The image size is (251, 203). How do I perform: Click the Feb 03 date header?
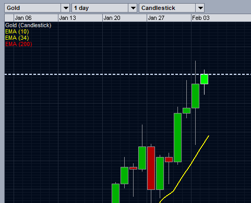[221, 18]
